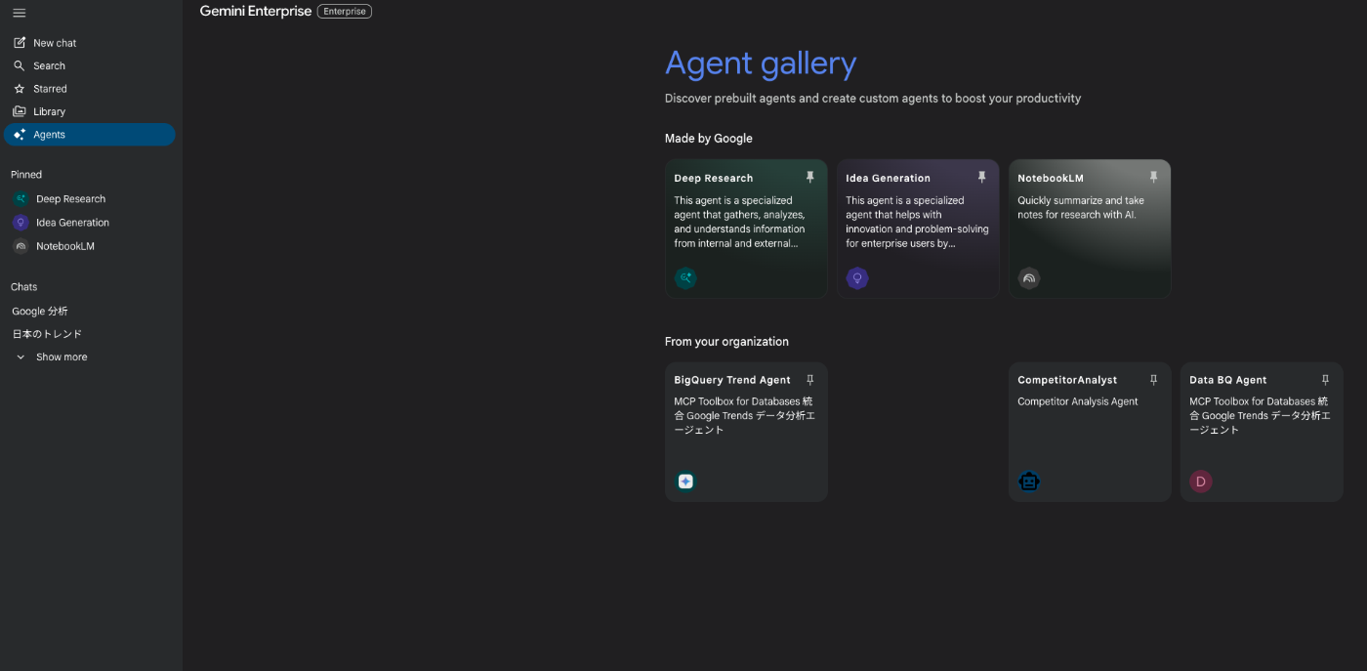Click the Chats section label

pos(24,287)
